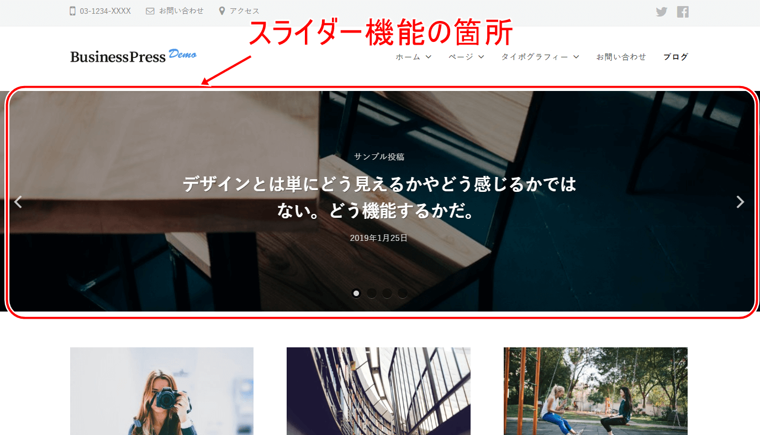This screenshot has height=435, width=760.
Task: Click the map pin icon beside アクセス
Action: pyautogui.click(x=222, y=11)
